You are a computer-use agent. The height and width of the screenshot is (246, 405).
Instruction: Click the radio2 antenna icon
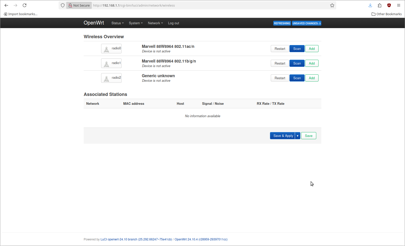(106, 78)
